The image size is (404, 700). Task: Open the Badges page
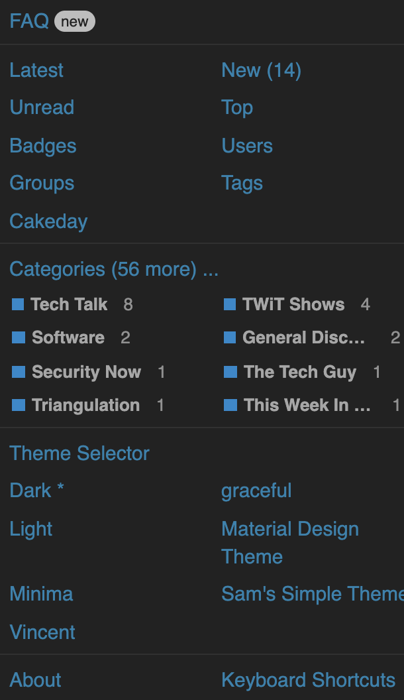[x=43, y=146]
